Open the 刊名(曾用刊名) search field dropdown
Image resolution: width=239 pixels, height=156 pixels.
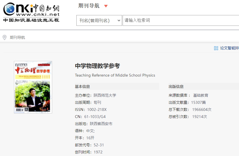(99, 20)
